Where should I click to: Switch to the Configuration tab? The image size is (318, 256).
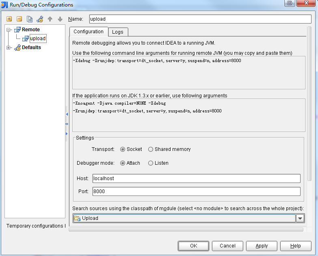[x=89, y=32]
